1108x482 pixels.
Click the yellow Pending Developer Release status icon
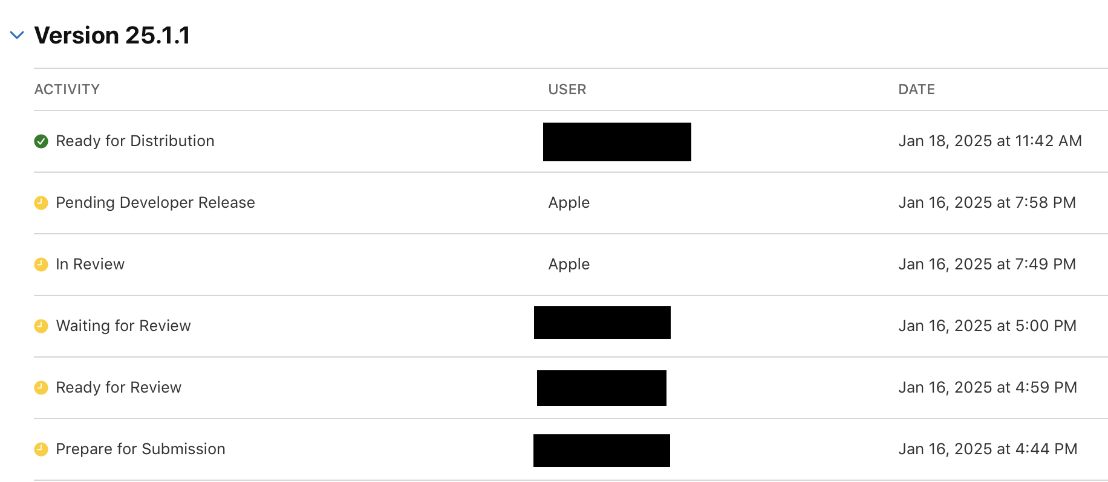click(41, 203)
